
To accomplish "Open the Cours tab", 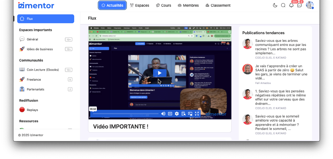I will pos(163,5).
